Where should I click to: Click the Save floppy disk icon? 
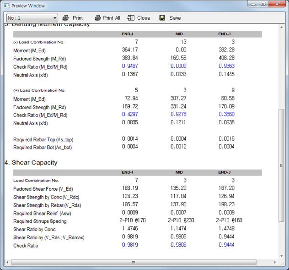pyautogui.click(x=162, y=18)
